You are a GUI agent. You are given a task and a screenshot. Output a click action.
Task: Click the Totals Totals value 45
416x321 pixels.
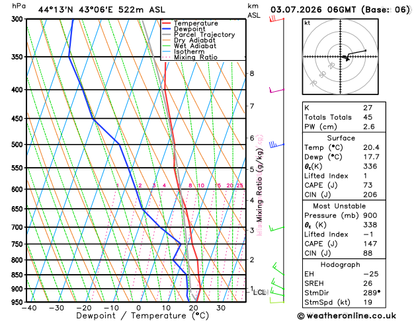(368, 117)
